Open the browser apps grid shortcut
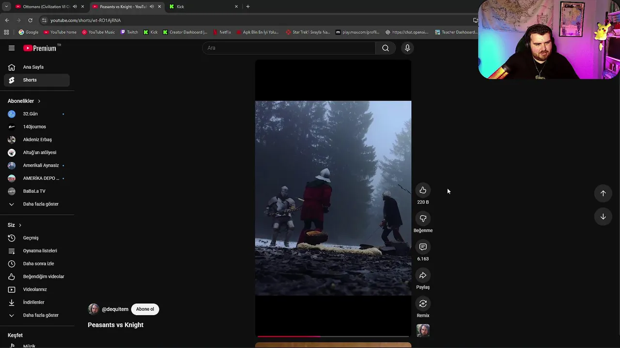Image resolution: width=620 pixels, height=348 pixels. [x=6, y=32]
